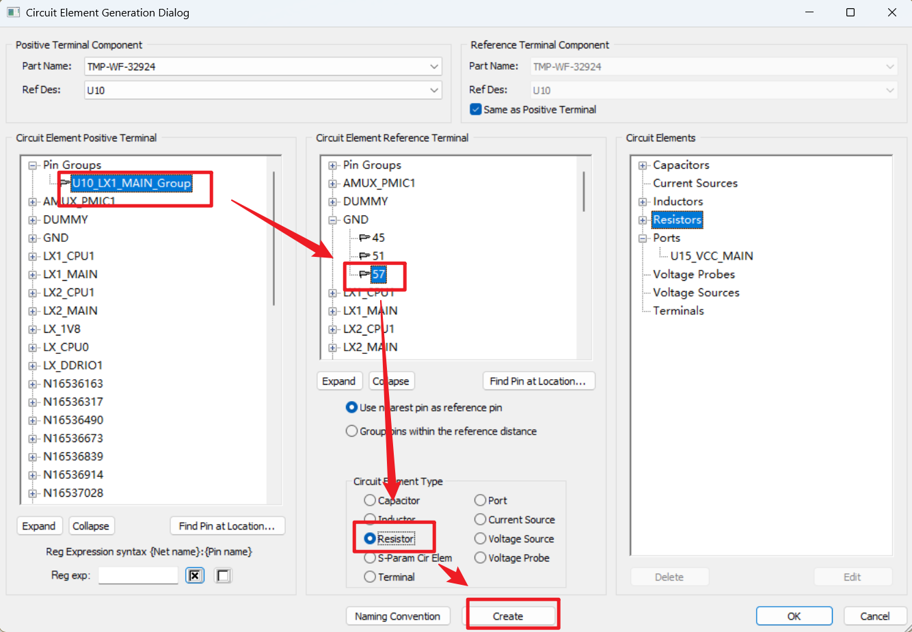This screenshot has height=632, width=912.
Task: Choose Current Source element type
Action: pos(480,519)
